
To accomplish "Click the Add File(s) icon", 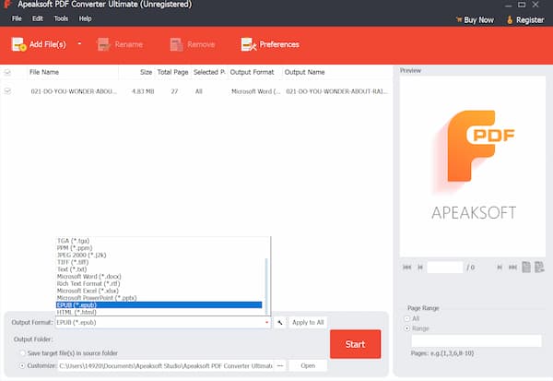I will (18, 44).
